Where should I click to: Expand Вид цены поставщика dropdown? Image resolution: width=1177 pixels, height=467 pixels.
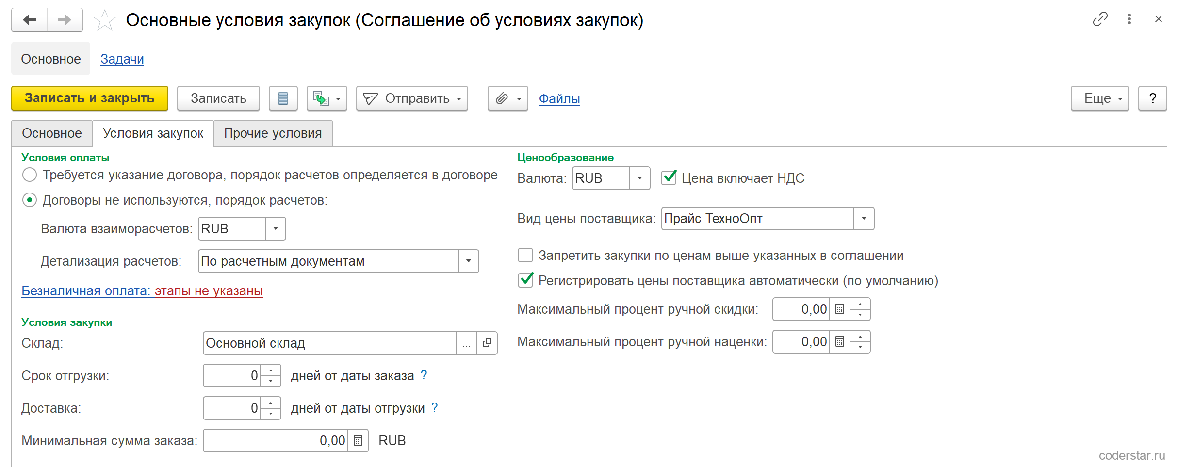[x=864, y=218]
